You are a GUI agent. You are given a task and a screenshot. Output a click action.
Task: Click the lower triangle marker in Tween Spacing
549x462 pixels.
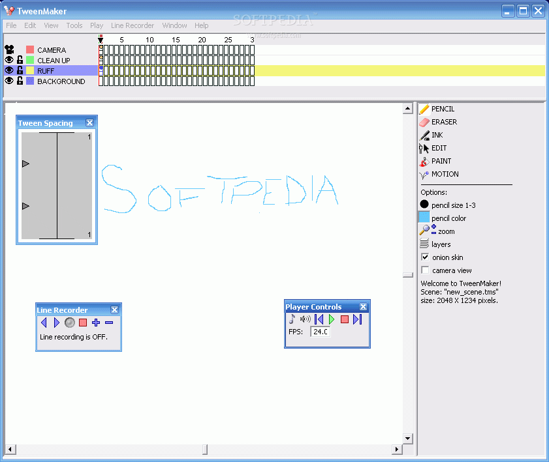(x=25, y=206)
